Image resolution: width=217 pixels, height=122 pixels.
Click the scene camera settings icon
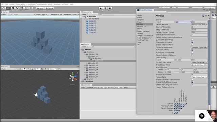coord(45,69)
